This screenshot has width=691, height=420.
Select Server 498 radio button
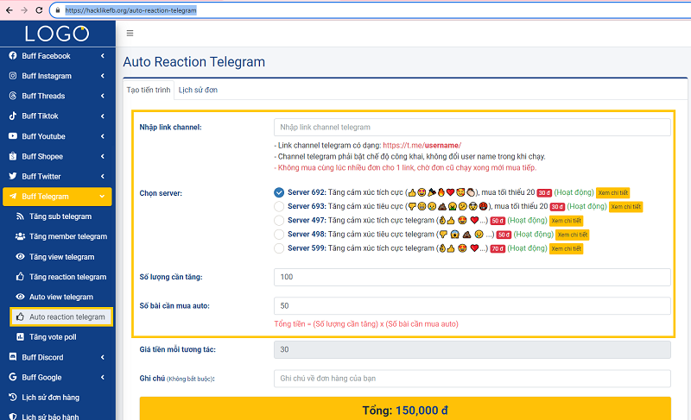click(x=278, y=235)
